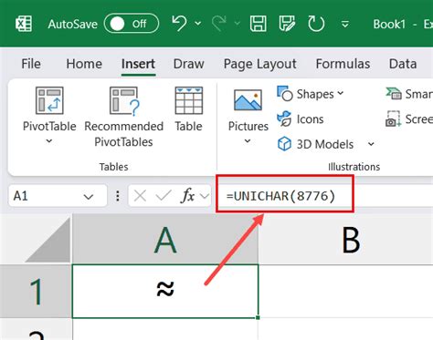Select the Insert ribbon tab

pyautogui.click(x=138, y=64)
